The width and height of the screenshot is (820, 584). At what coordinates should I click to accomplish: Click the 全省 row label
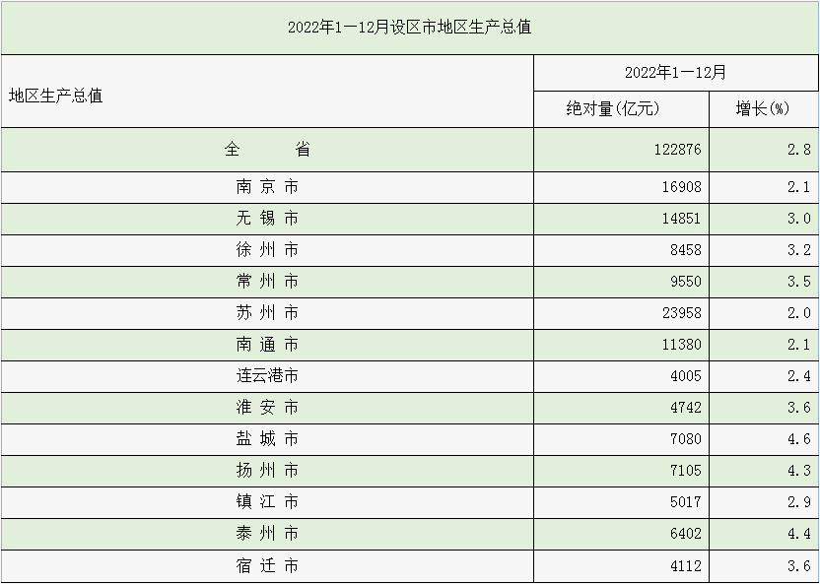point(267,150)
